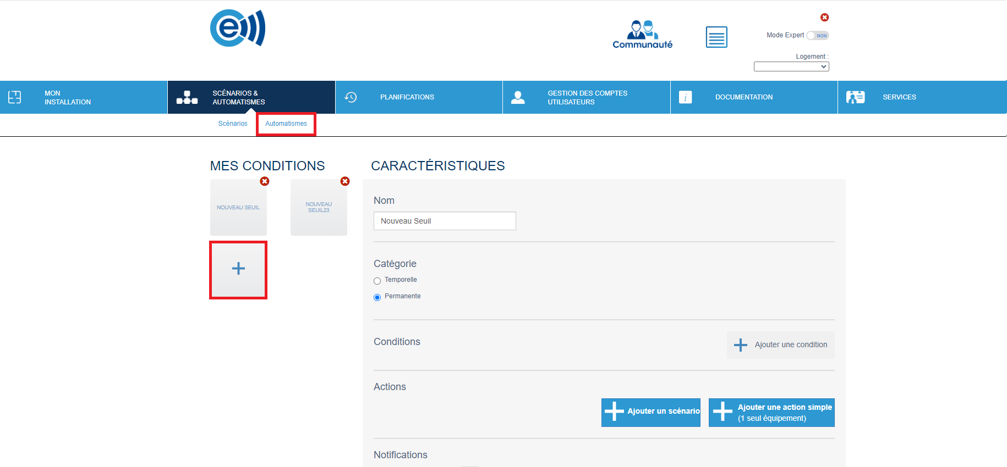Switch to the Automatismes sub-tab
This screenshot has width=1007, height=467.
pyautogui.click(x=286, y=124)
